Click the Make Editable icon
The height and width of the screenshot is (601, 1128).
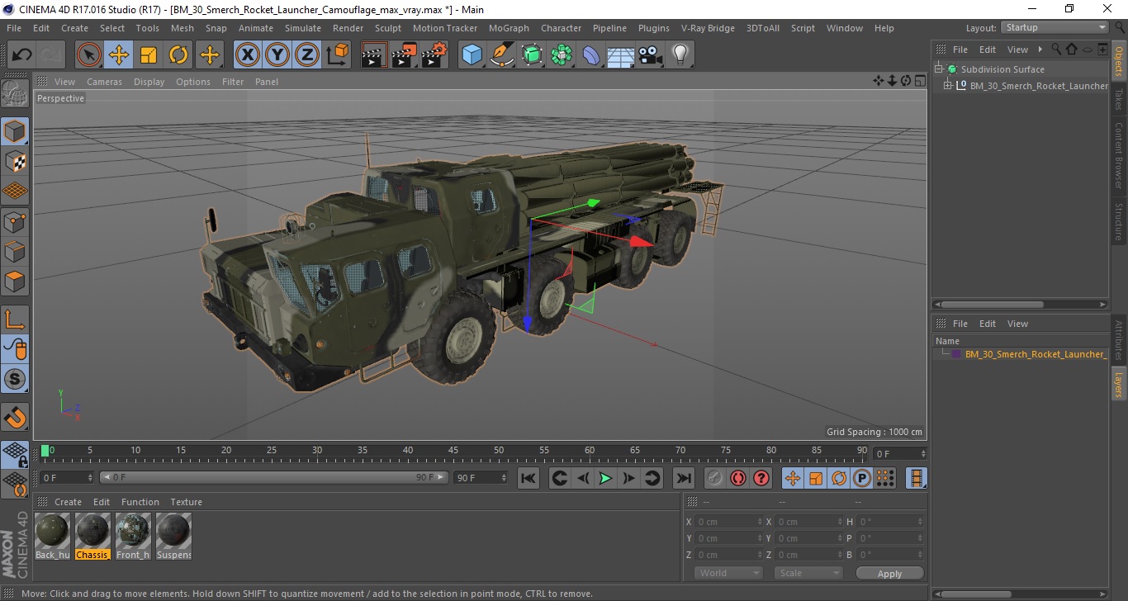(x=15, y=93)
